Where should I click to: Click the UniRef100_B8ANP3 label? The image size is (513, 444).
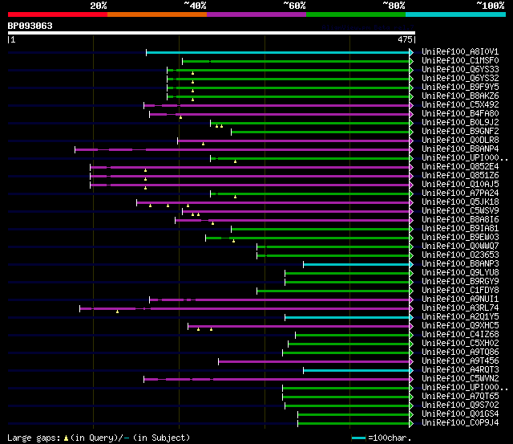click(460, 264)
